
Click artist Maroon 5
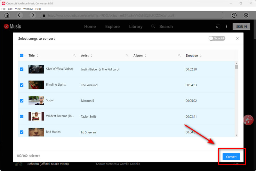(87, 101)
